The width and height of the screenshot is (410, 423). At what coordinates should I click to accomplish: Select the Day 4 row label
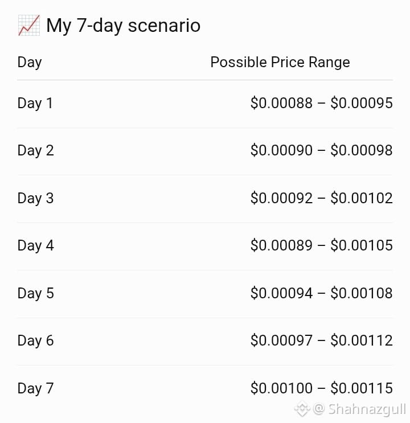click(x=36, y=246)
